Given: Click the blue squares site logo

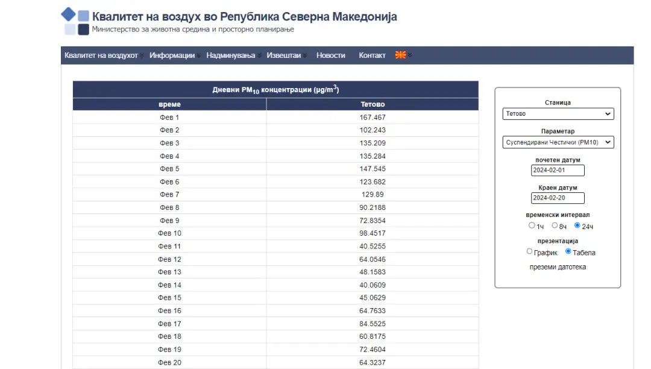Looking at the screenshot, I should 76,22.
